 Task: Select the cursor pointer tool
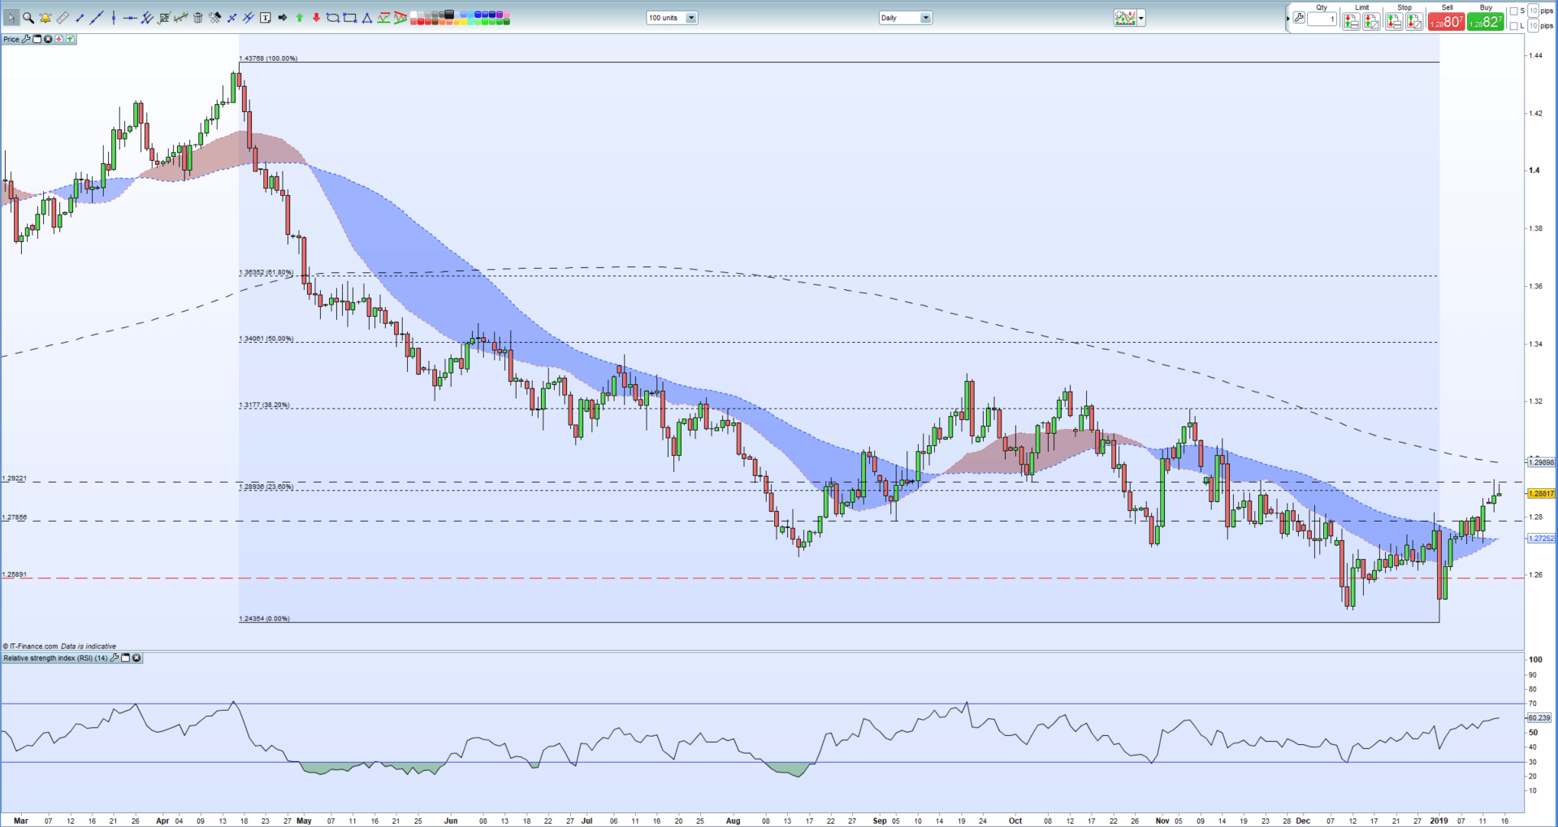11,18
